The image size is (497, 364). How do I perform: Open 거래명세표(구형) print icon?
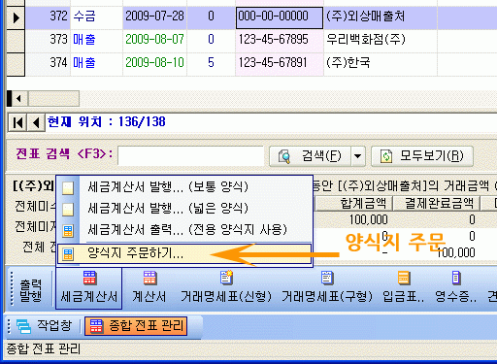(x=327, y=287)
